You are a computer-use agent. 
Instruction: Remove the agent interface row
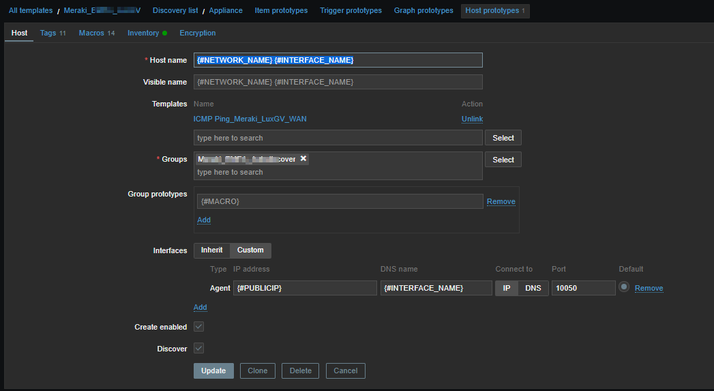pyautogui.click(x=649, y=288)
